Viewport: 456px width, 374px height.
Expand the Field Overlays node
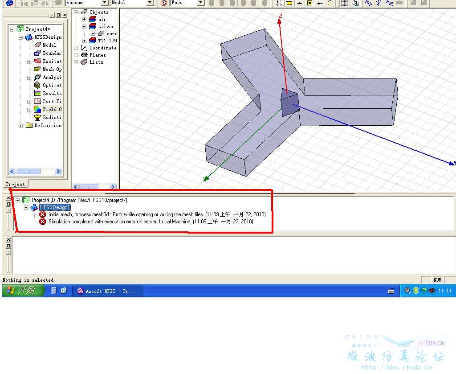(x=29, y=110)
